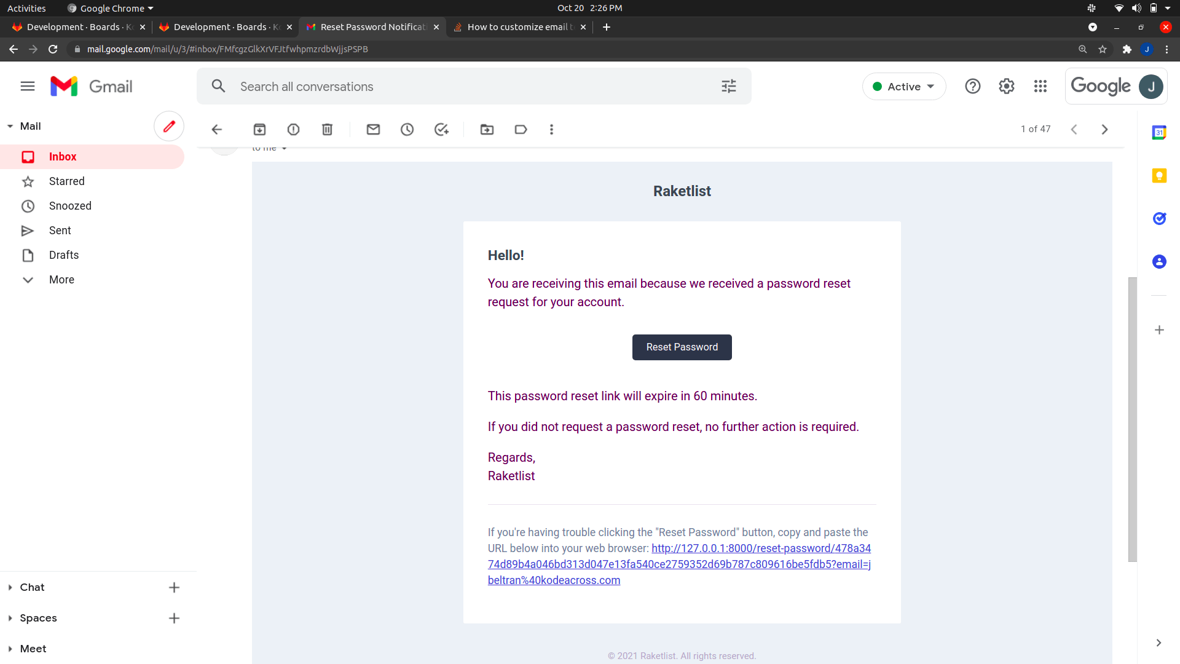This screenshot has width=1180, height=664.
Task: Click the Gmail logo
Action: tap(92, 86)
